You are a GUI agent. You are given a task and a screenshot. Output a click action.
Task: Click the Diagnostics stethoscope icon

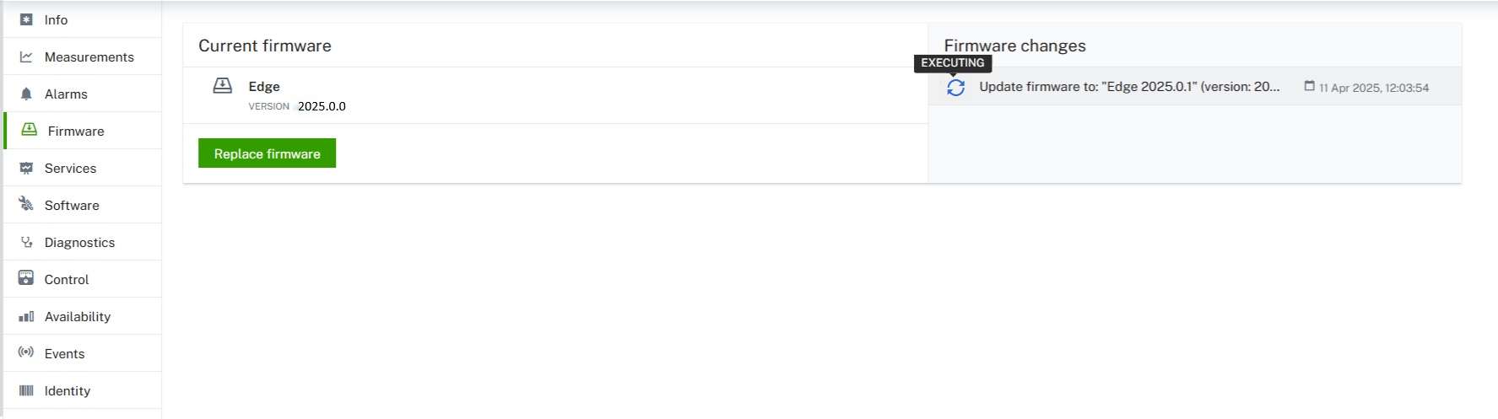click(26, 242)
